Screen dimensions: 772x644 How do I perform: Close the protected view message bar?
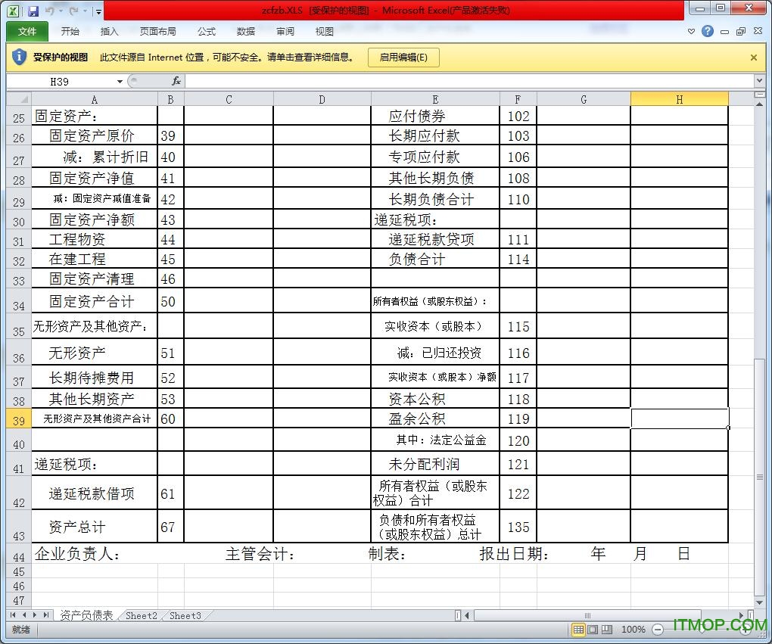(753, 58)
